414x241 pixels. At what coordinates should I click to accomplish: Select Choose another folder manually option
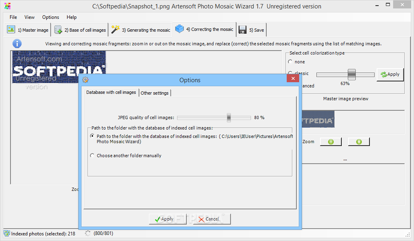[92, 156]
